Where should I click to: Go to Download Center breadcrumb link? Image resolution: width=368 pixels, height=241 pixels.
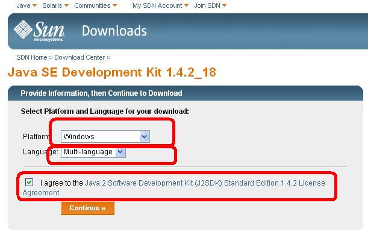80,57
